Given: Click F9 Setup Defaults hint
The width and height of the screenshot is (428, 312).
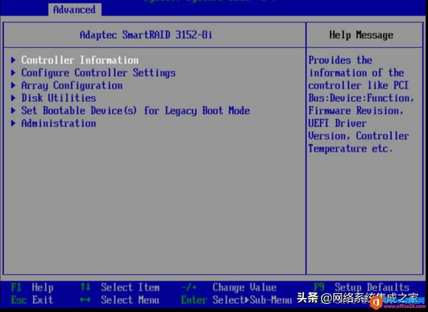Looking at the screenshot, I should (x=361, y=287).
